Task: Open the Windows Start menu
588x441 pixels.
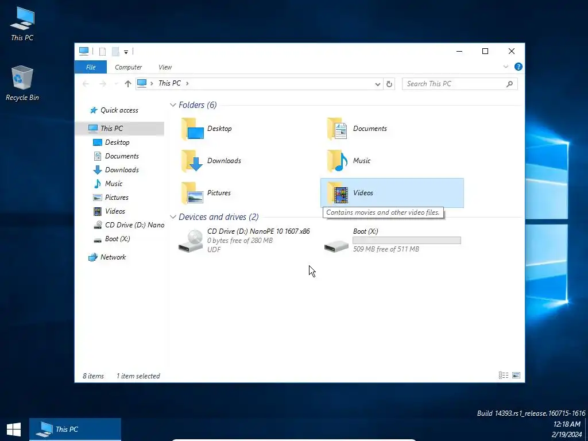Action: pyautogui.click(x=14, y=430)
